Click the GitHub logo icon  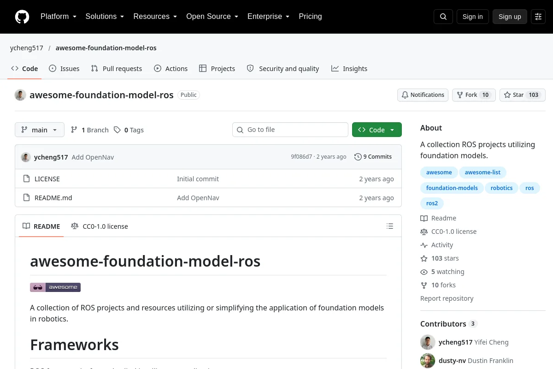pyautogui.click(x=22, y=17)
